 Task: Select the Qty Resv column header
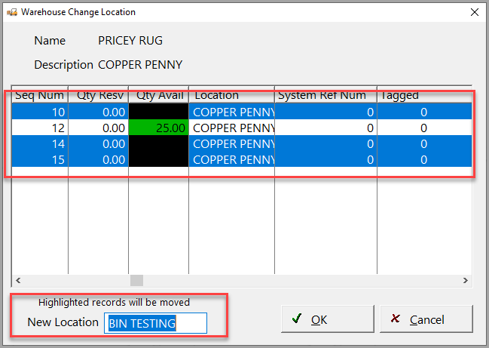[98, 95]
